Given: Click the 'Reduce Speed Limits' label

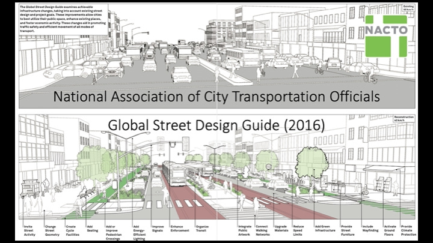Looking at the screenshot, I should [298, 230].
